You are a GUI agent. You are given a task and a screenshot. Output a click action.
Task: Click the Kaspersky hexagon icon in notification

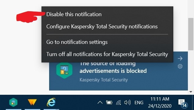pos(64,71)
